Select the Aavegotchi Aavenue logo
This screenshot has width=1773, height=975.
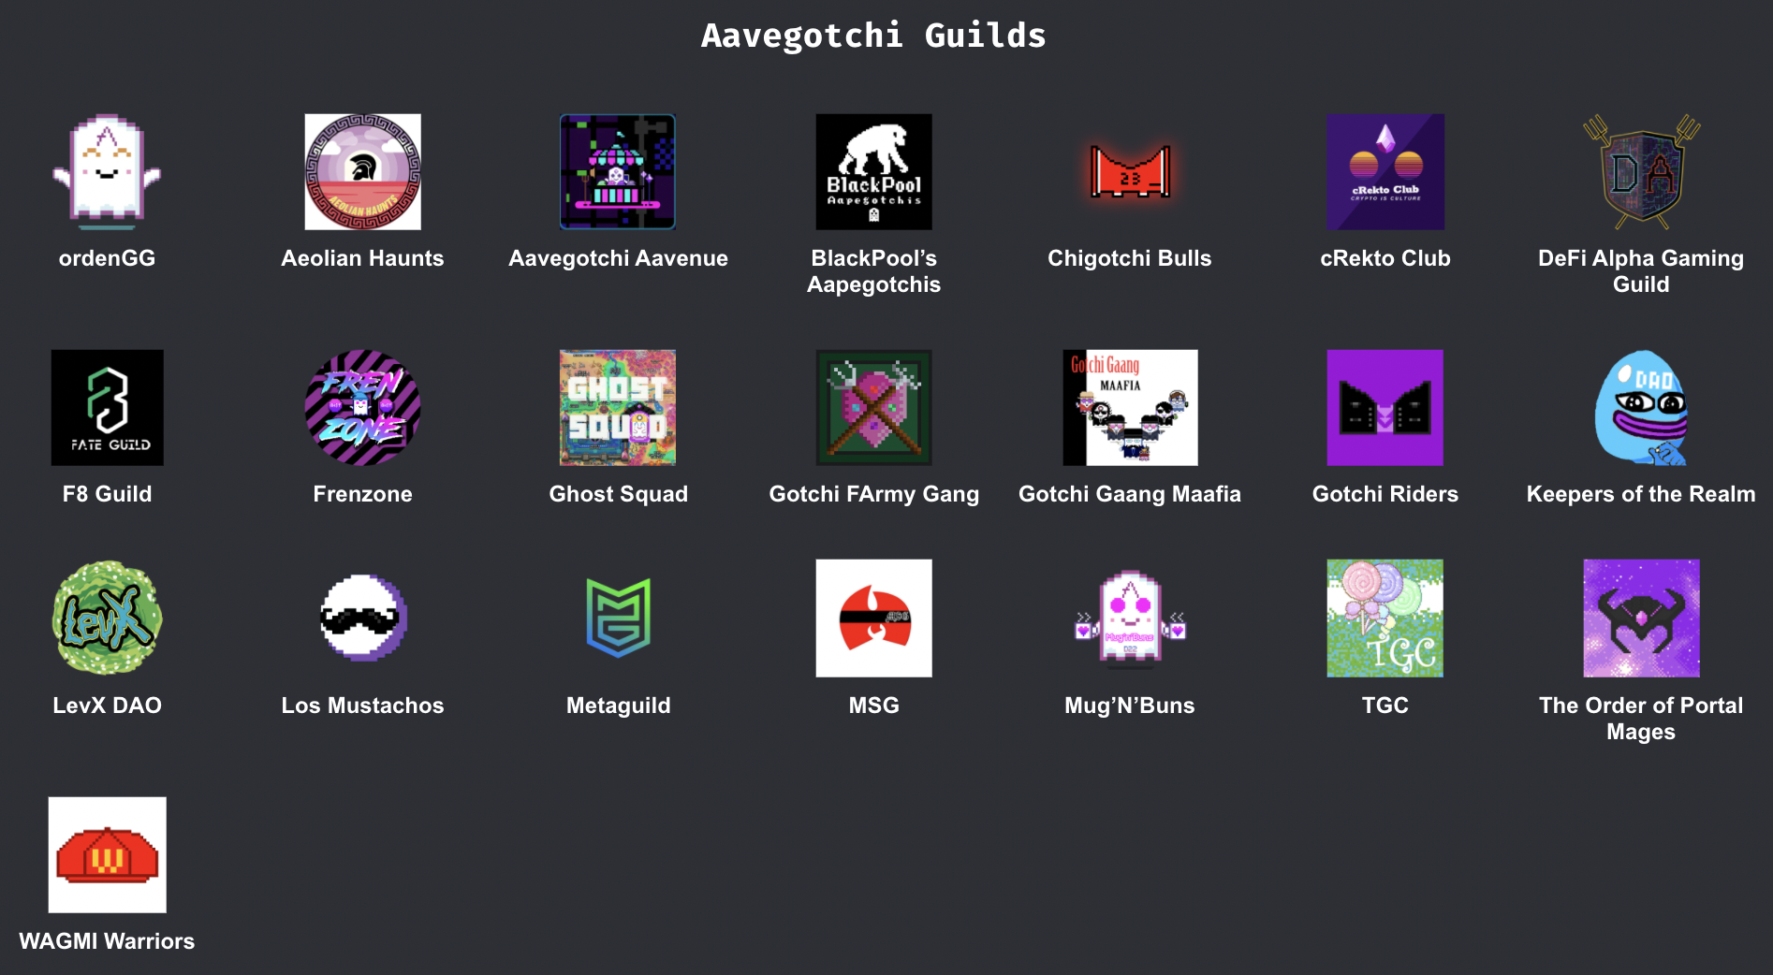pyautogui.click(x=618, y=172)
